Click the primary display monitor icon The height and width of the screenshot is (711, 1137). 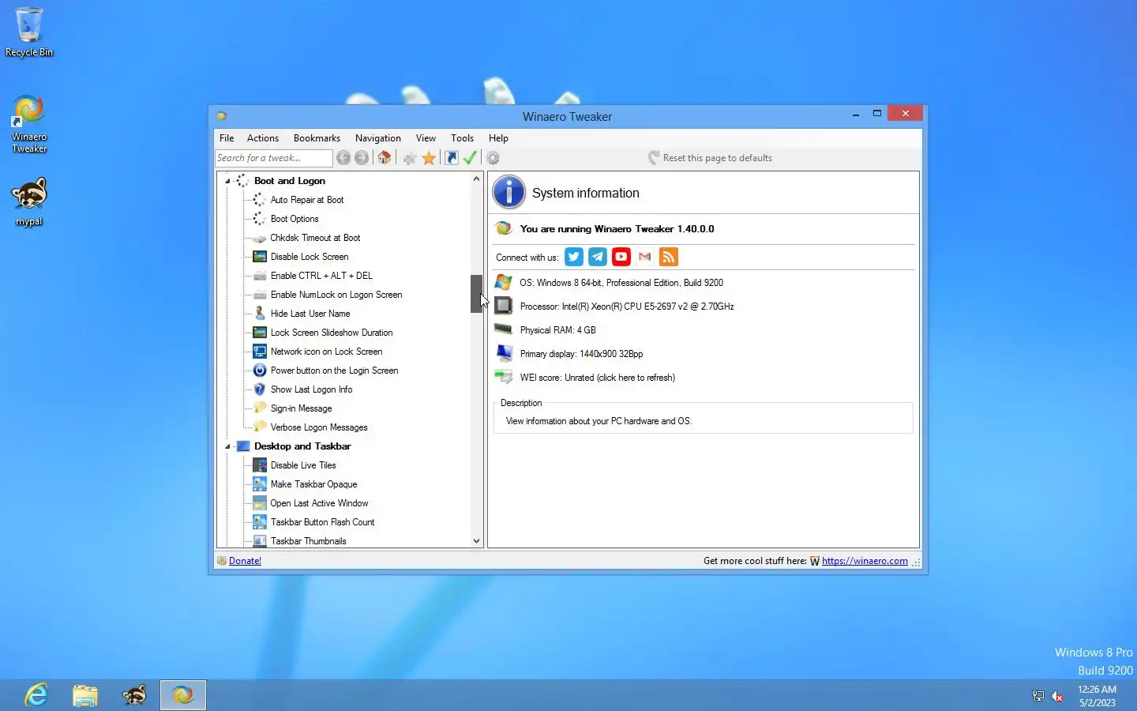click(504, 353)
